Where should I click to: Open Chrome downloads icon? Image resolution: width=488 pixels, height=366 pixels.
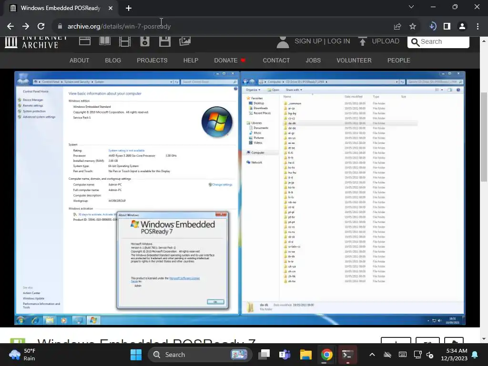coord(432,27)
